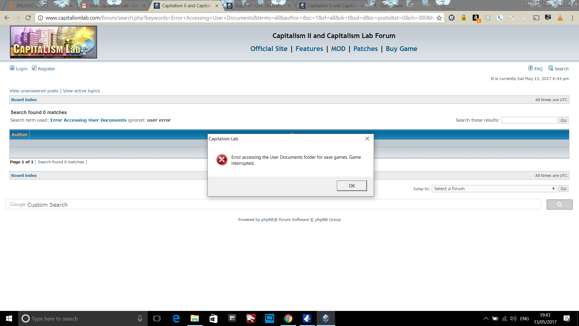Click the yellow padlock email extension icon
The height and width of the screenshot is (326, 579).
[464, 18]
